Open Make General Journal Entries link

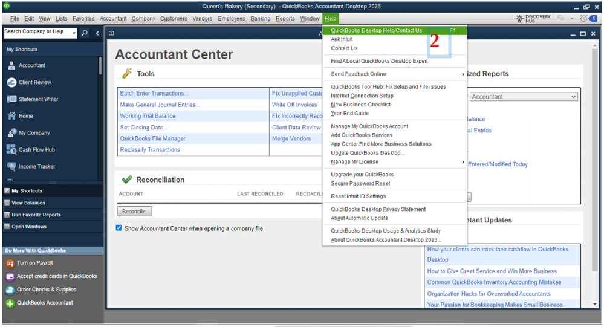point(160,105)
